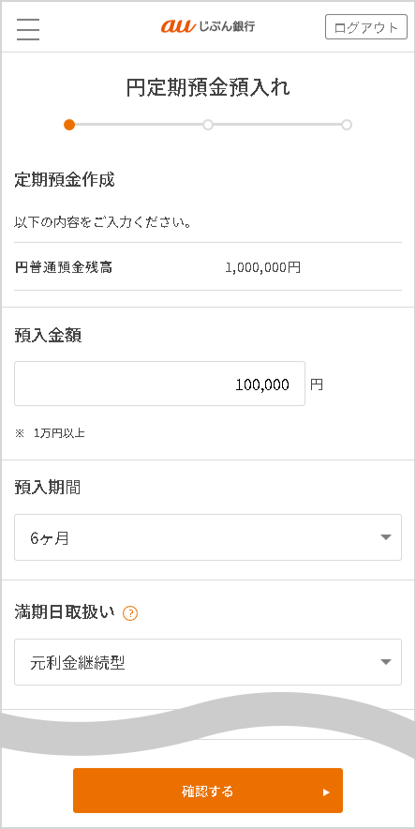Screen dimensions: 416x829
Task: Click the 定期預金作成 section heading
Action: click(x=65, y=180)
